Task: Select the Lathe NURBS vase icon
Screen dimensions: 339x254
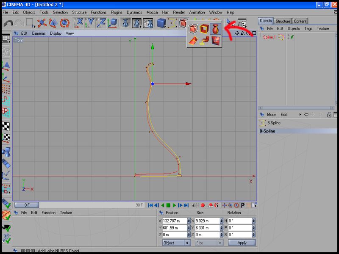Action: click(216, 29)
